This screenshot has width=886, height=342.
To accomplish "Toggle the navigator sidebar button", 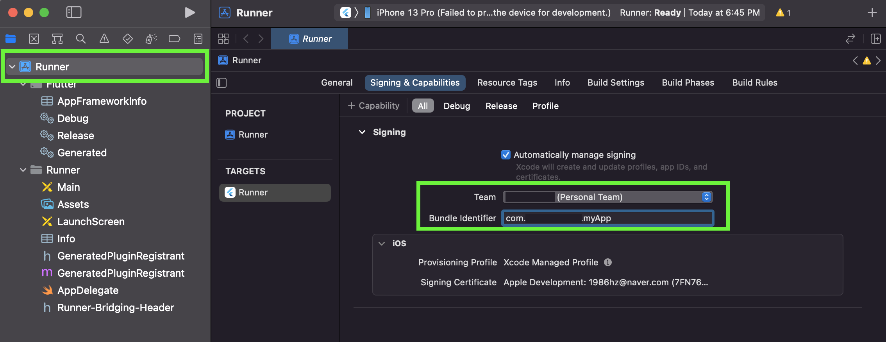I will [x=74, y=13].
